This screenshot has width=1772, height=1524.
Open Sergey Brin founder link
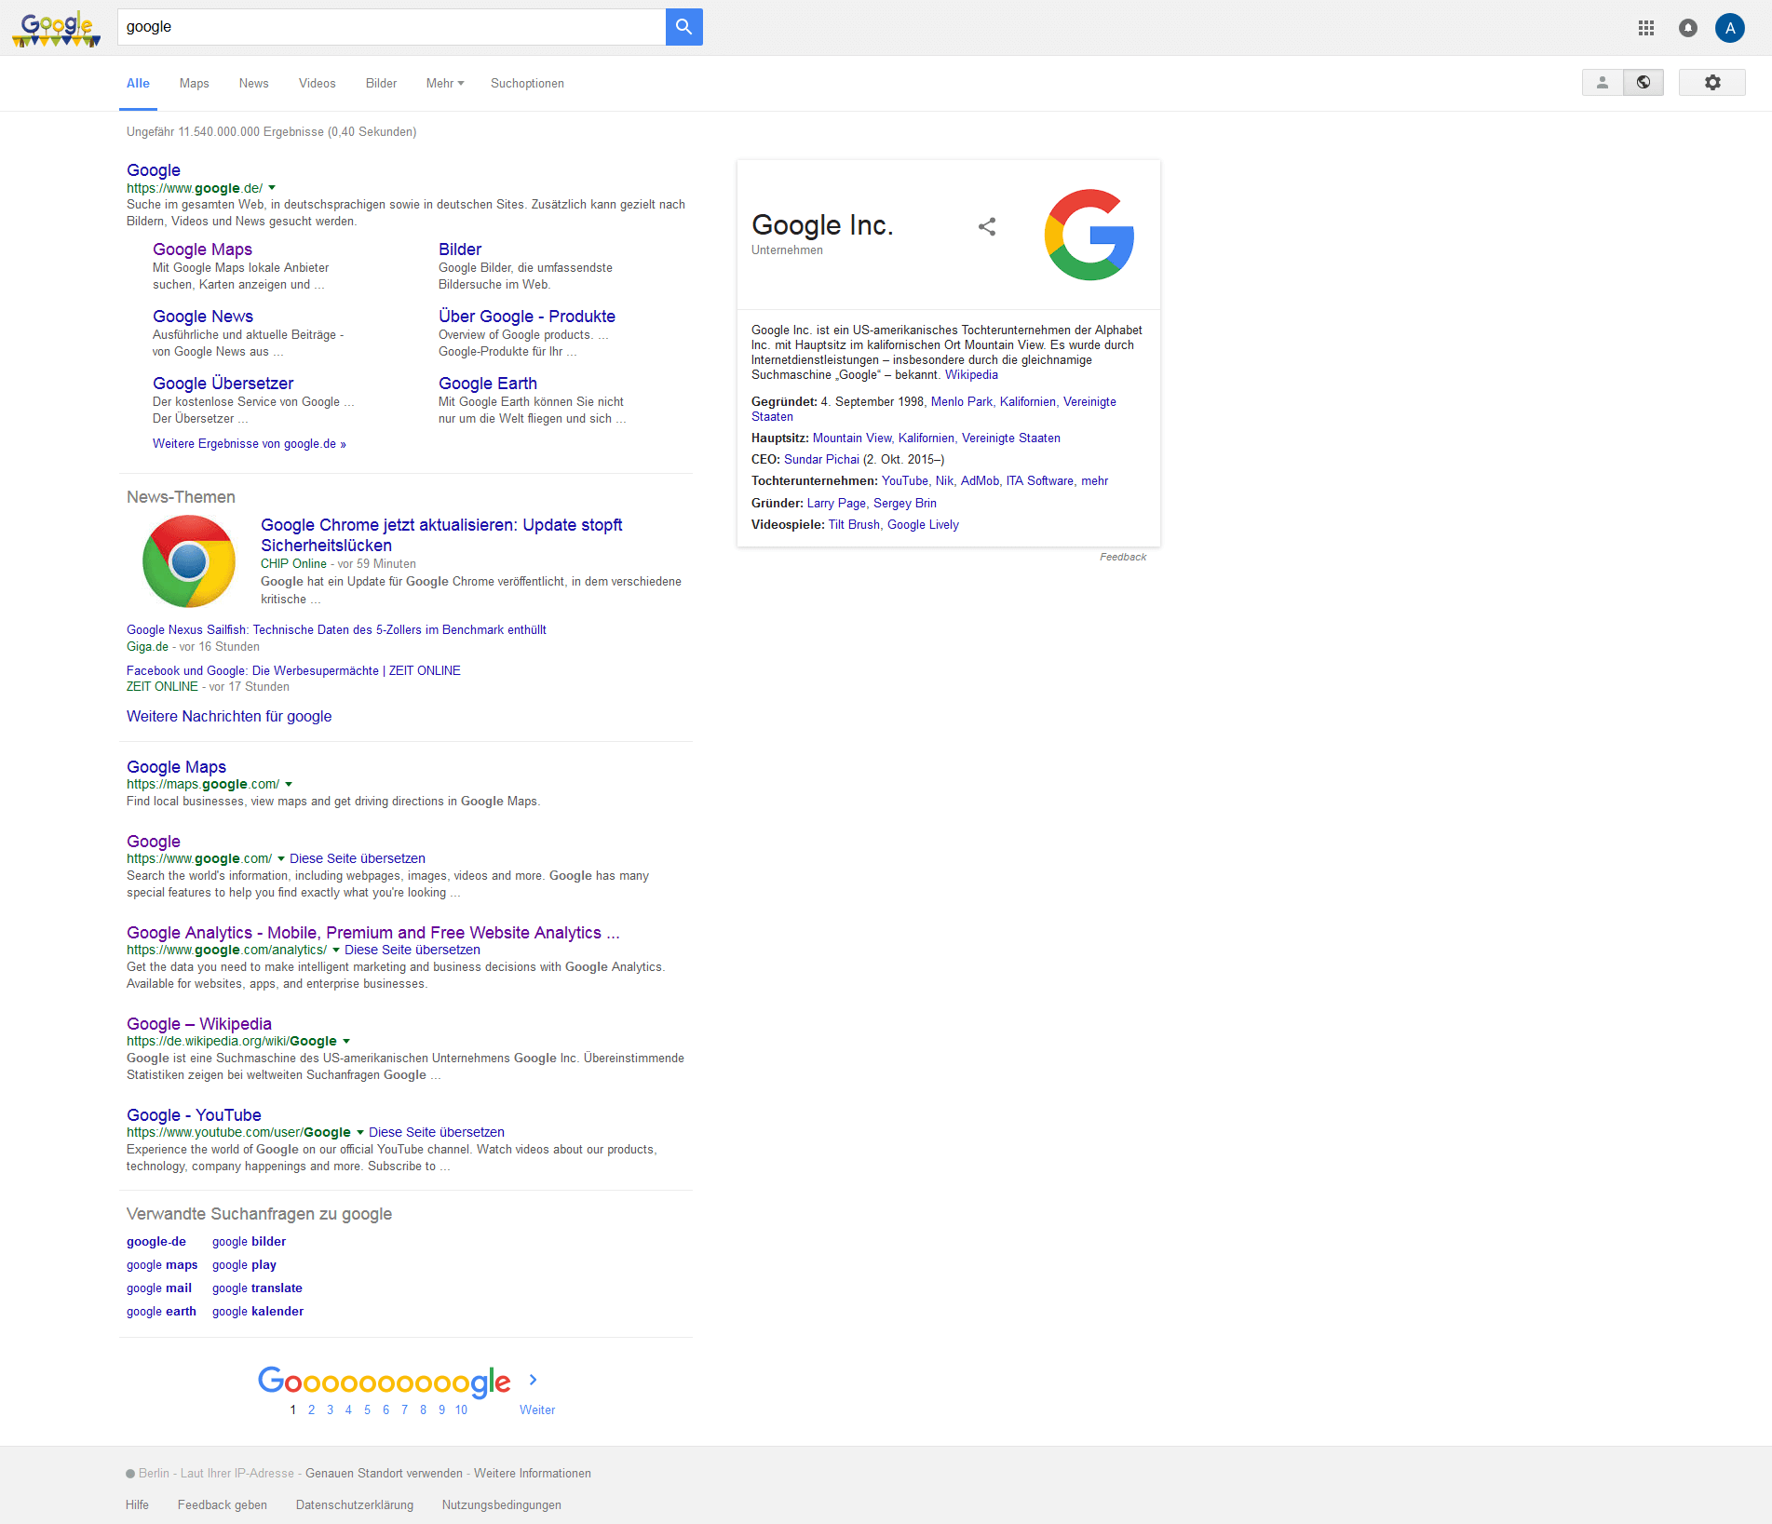pyautogui.click(x=905, y=504)
